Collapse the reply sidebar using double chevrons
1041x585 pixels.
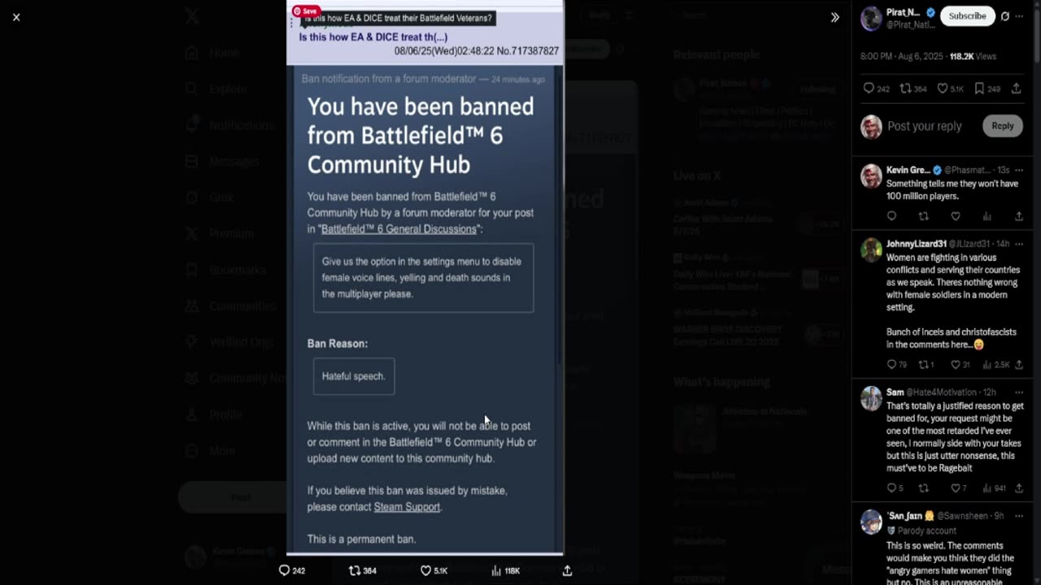click(x=834, y=17)
